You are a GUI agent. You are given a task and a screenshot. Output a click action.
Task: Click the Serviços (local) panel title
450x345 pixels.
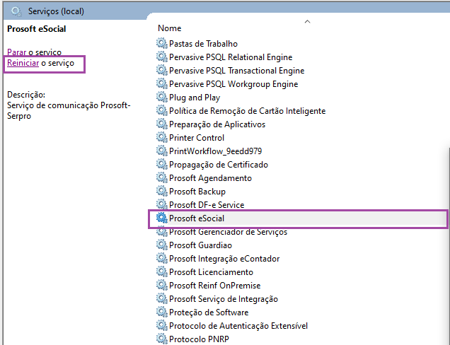56,11
